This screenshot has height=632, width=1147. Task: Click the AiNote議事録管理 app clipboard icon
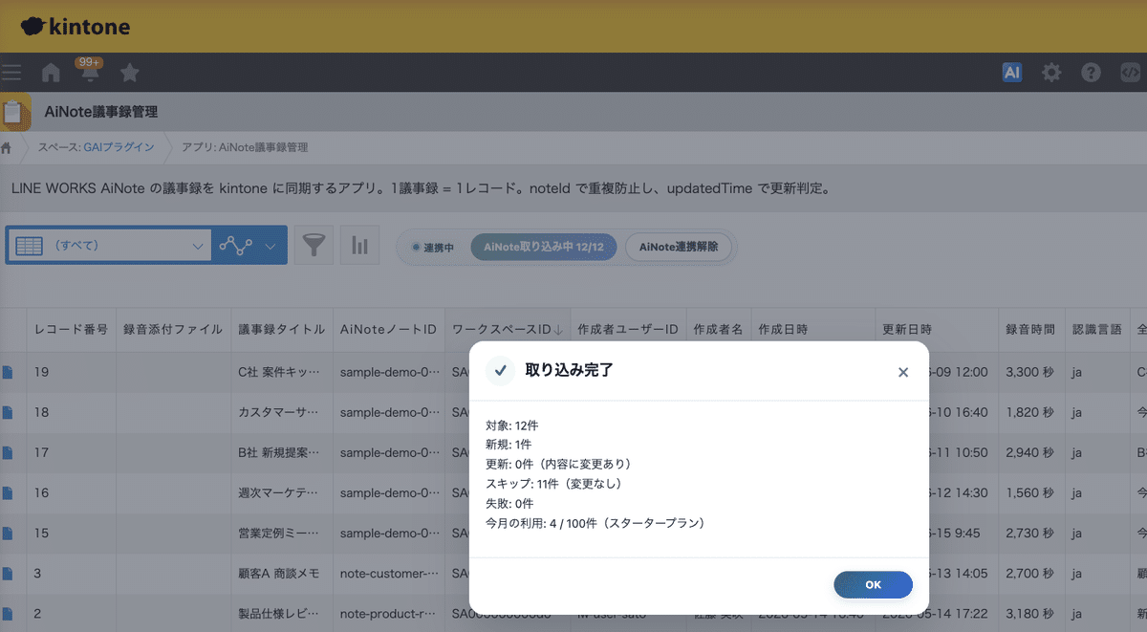click(14, 112)
